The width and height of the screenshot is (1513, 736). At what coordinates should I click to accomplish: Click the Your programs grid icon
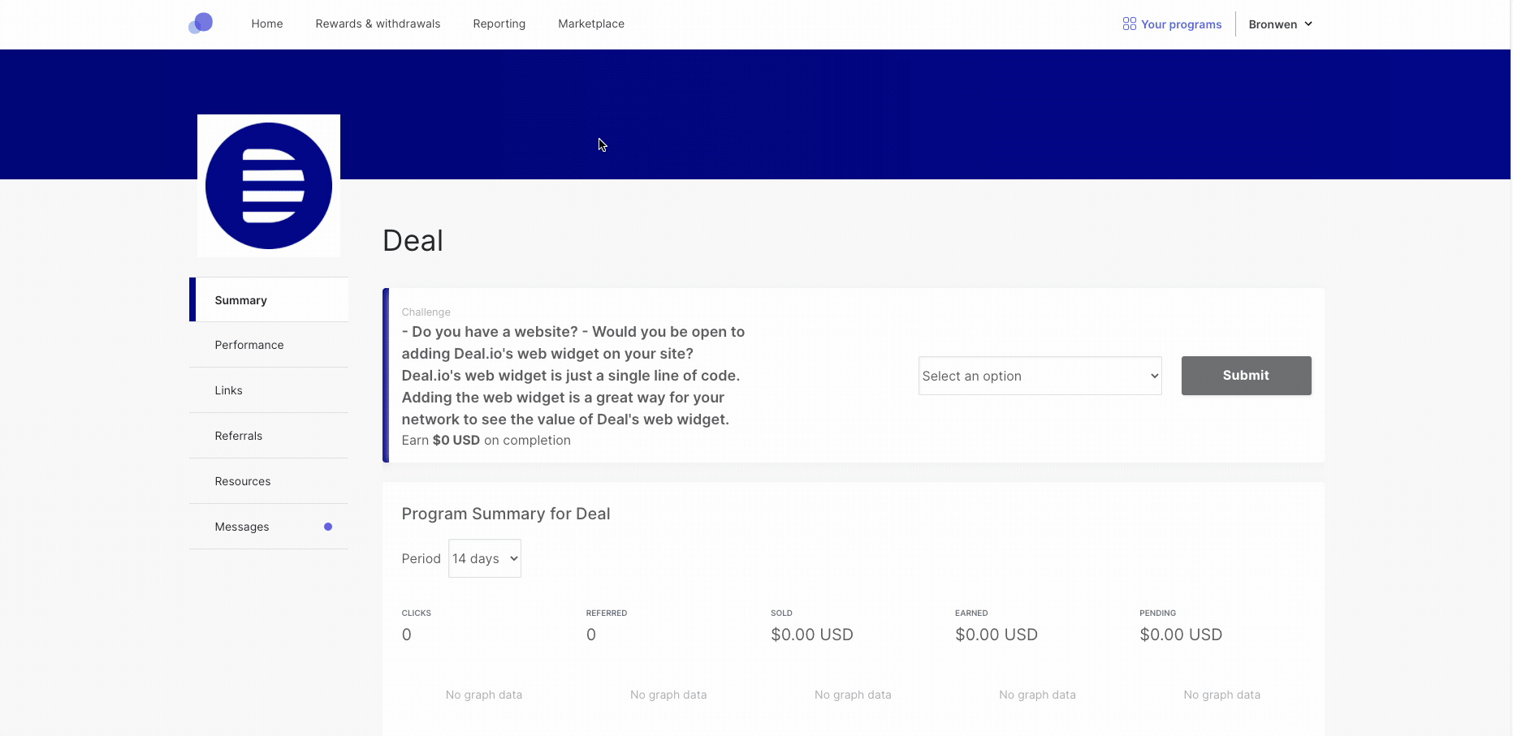pos(1129,24)
